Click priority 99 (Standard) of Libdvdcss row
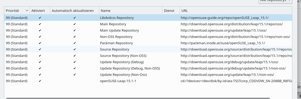Viewport: 301px width, 99px height. click(x=17, y=18)
